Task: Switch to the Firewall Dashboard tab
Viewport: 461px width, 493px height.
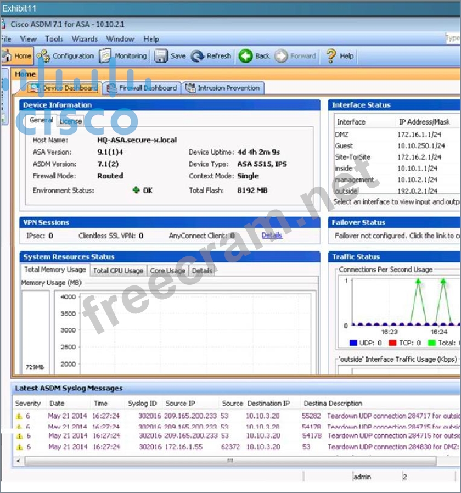Action: [x=142, y=88]
